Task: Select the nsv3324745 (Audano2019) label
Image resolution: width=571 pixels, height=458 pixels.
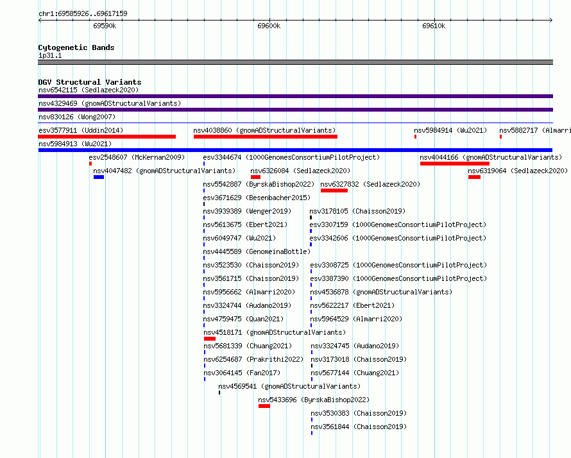Action: coord(355,346)
